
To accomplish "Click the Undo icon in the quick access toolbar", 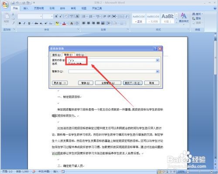I will point(17,3).
